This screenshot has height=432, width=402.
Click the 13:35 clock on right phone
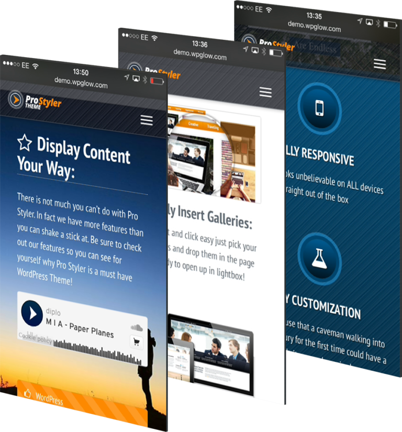point(314,16)
